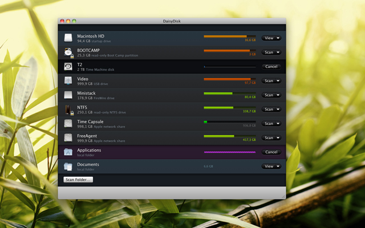Click the 417,3 GB free space value
This screenshot has height=228, width=365.
[249, 140]
